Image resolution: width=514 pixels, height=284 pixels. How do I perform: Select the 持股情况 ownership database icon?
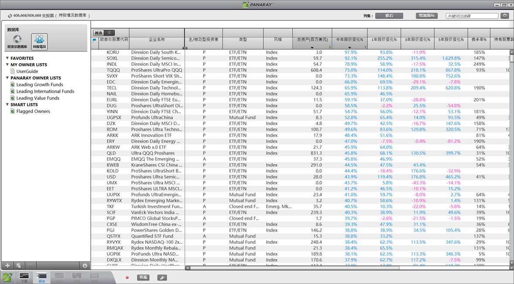click(x=39, y=42)
